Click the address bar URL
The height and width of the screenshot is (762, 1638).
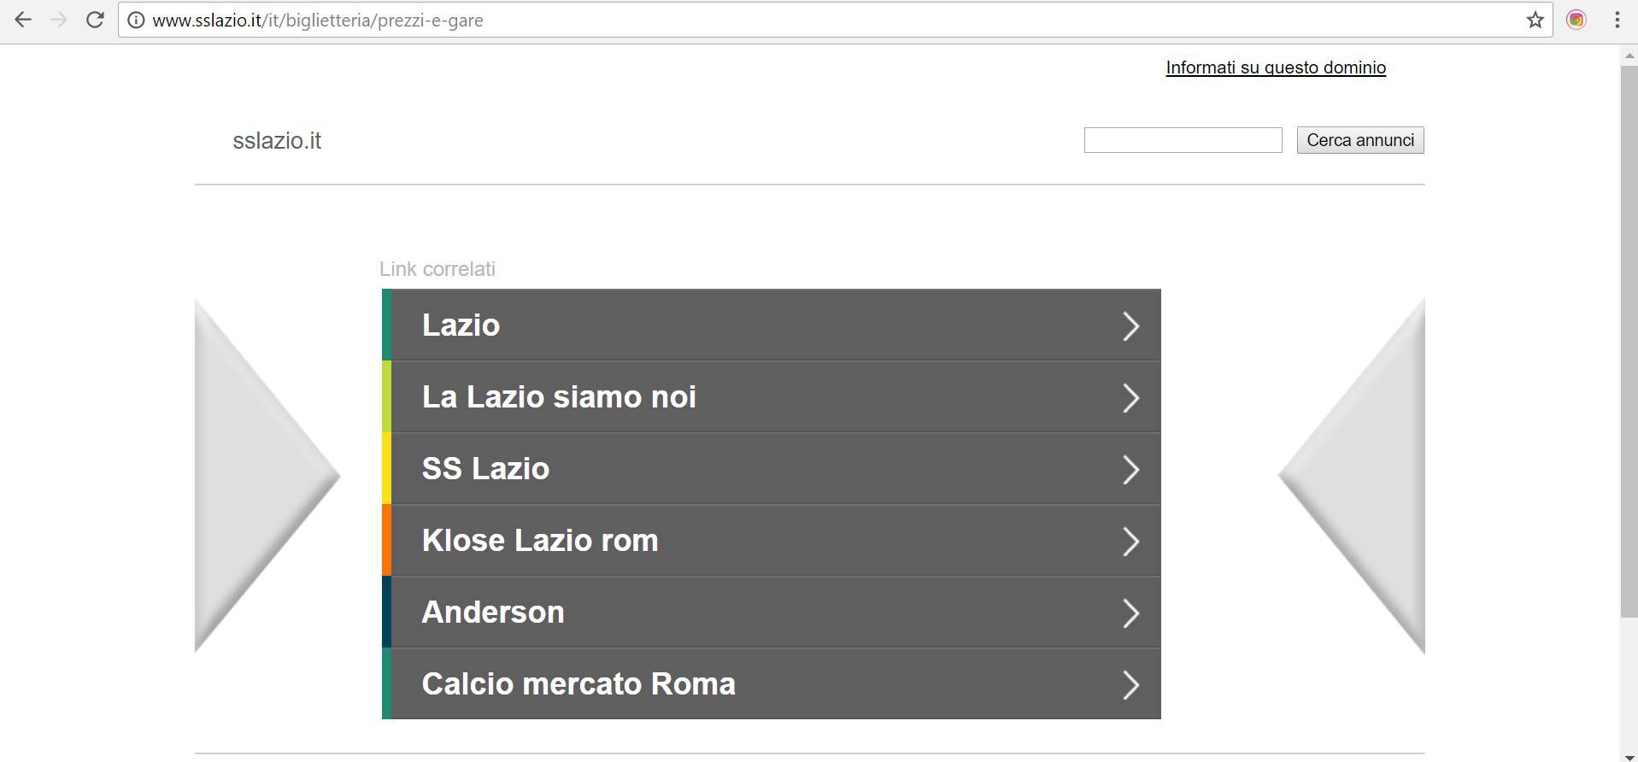318,21
